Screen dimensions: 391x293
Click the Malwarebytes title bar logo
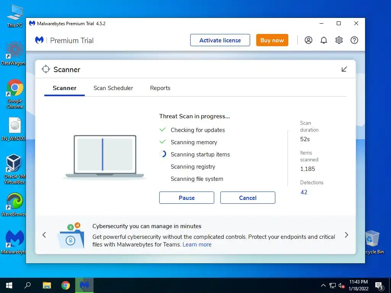tap(32, 23)
